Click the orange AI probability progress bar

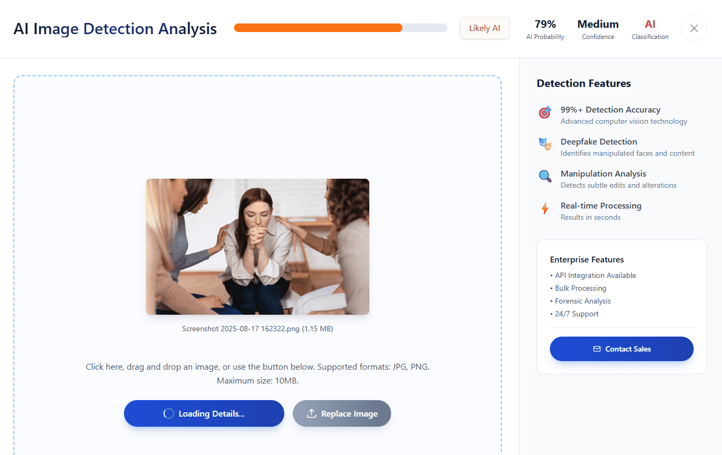click(x=340, y=28)
